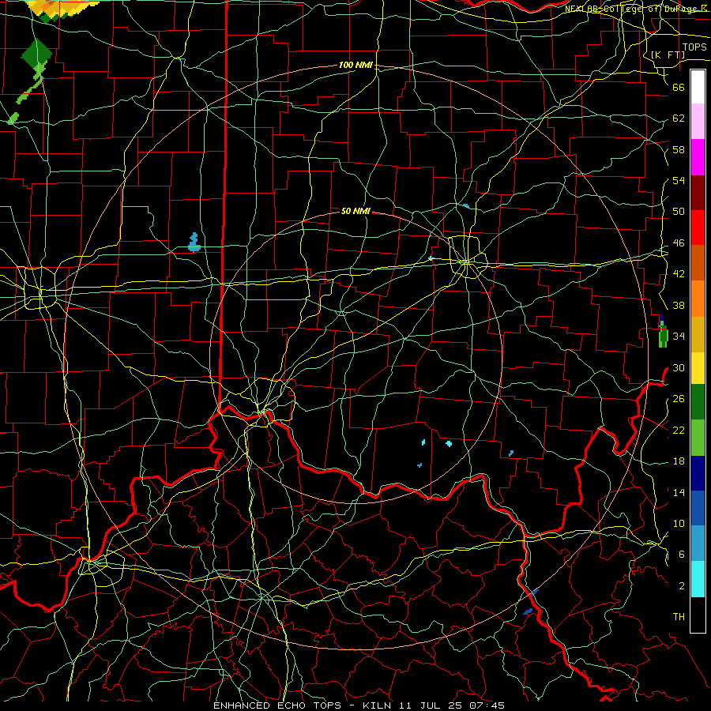
Task: Click the dark maroon legend swatch
Action: (698, 193)
